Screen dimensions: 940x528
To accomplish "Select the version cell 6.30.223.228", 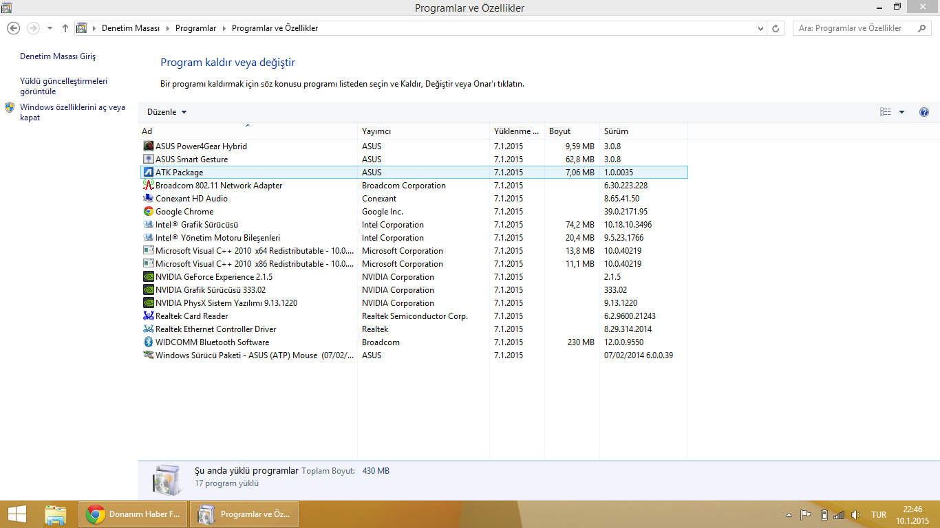I will (x=626, y=185).
